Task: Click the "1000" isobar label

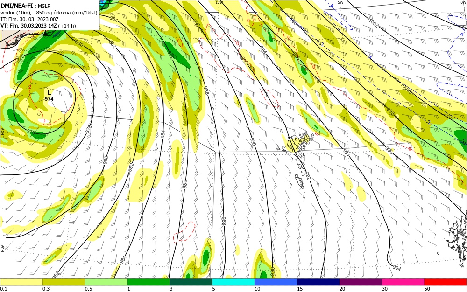Action: pos(405,87)
